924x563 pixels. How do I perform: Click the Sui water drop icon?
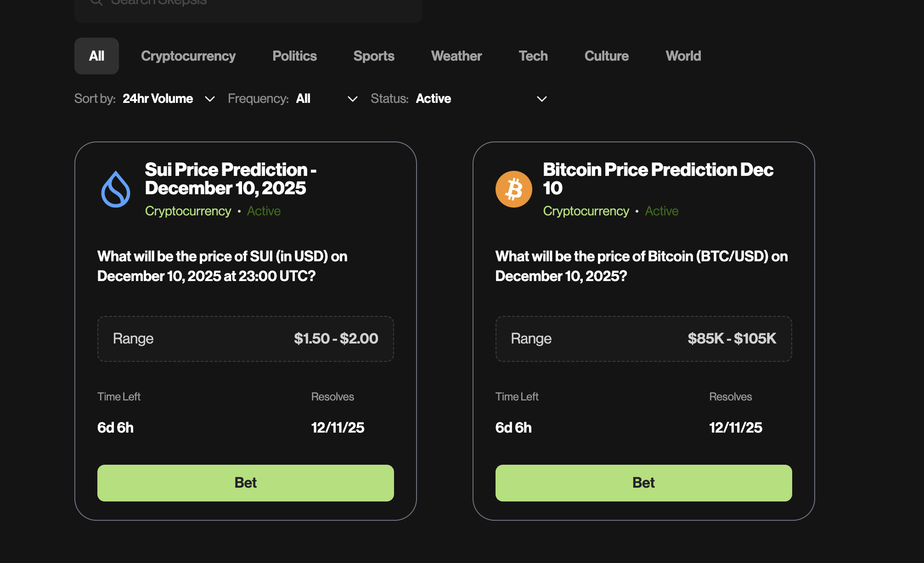click(115, 189)
